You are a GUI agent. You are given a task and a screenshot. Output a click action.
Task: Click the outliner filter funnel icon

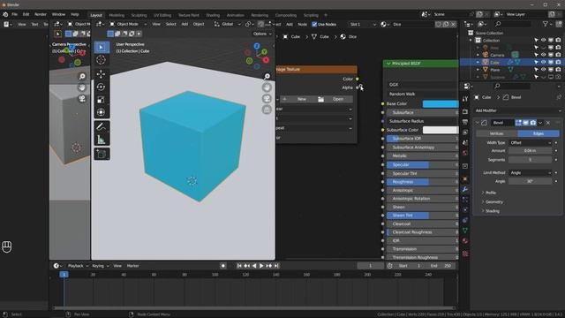[x=546, y=24]
